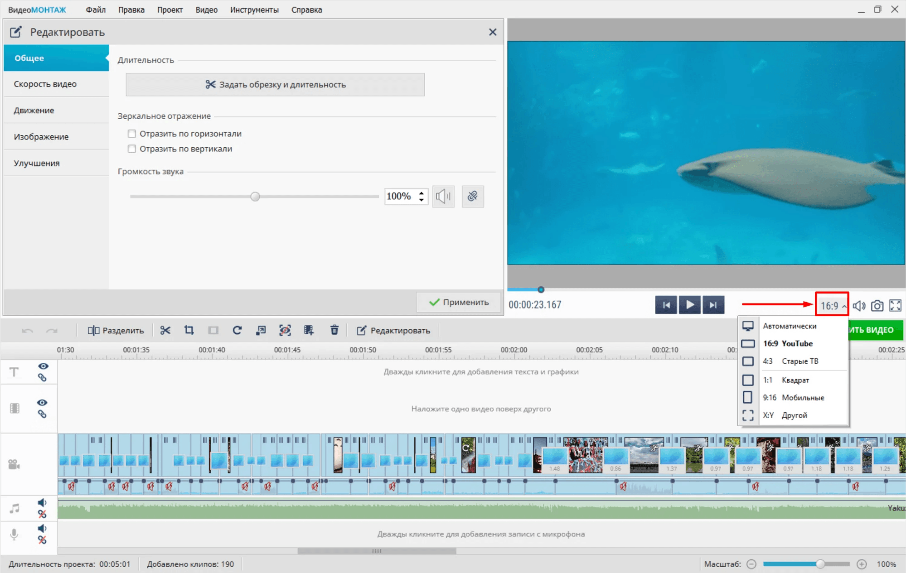Enable Отразить по горизонтали checkbox

pos(132,134)
